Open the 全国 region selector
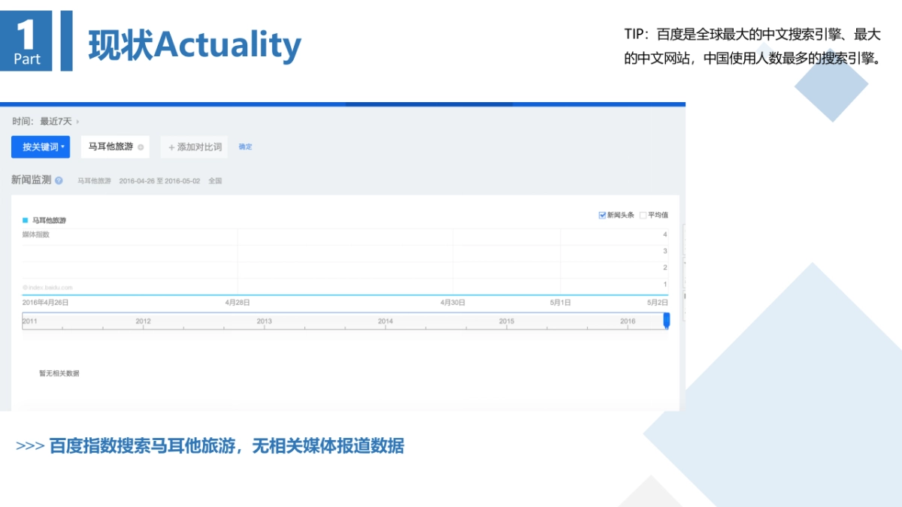Screen dimensions: 902x507 [x=216, y=180]
